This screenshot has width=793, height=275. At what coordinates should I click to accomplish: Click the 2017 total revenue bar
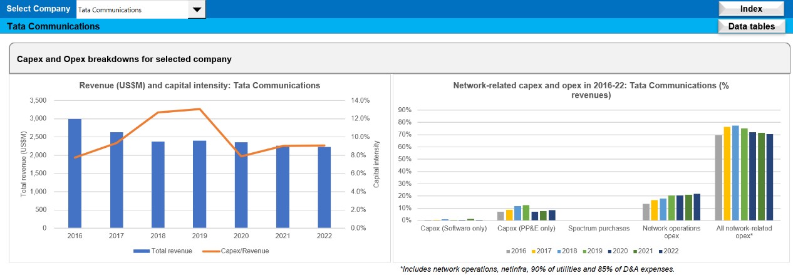pyautogui.click(x=117, y=180)
